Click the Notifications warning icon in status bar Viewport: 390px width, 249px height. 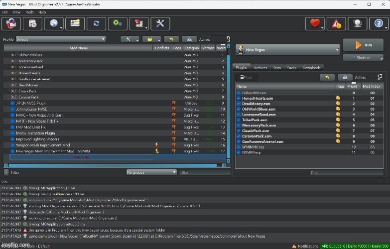294,246
